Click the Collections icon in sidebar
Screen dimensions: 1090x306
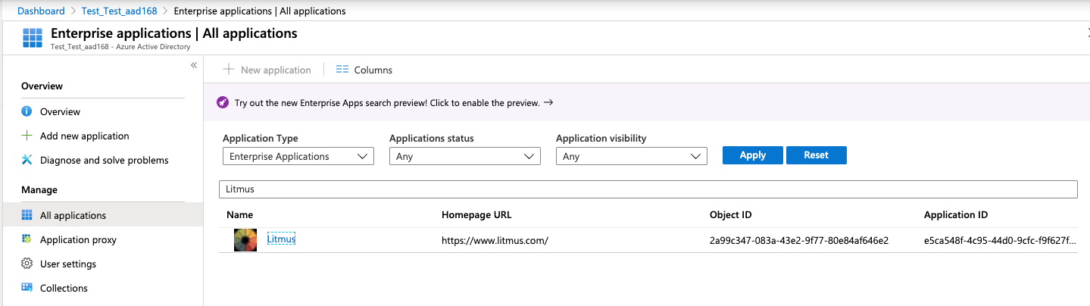coord(27,288)
